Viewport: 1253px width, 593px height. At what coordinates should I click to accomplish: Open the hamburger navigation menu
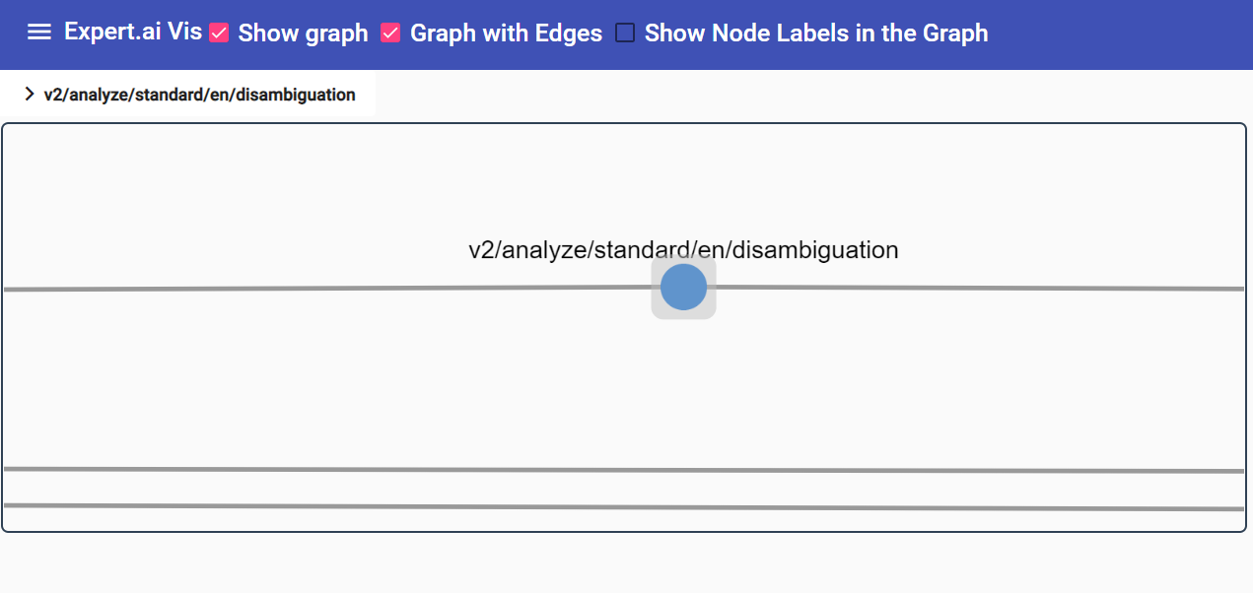click(39, 33)
